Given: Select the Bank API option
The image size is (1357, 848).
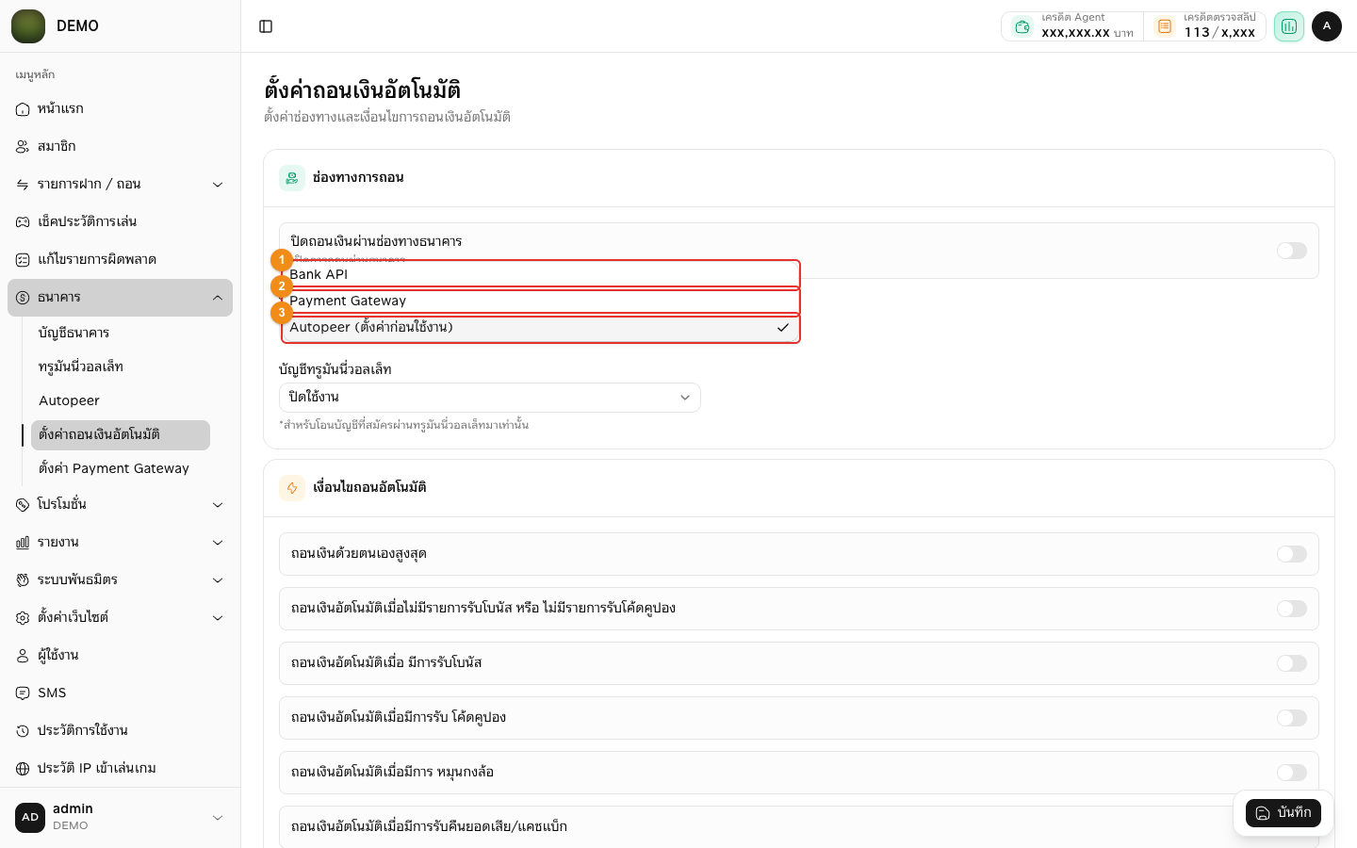Looking at the screenshot, I should [541, 274].
